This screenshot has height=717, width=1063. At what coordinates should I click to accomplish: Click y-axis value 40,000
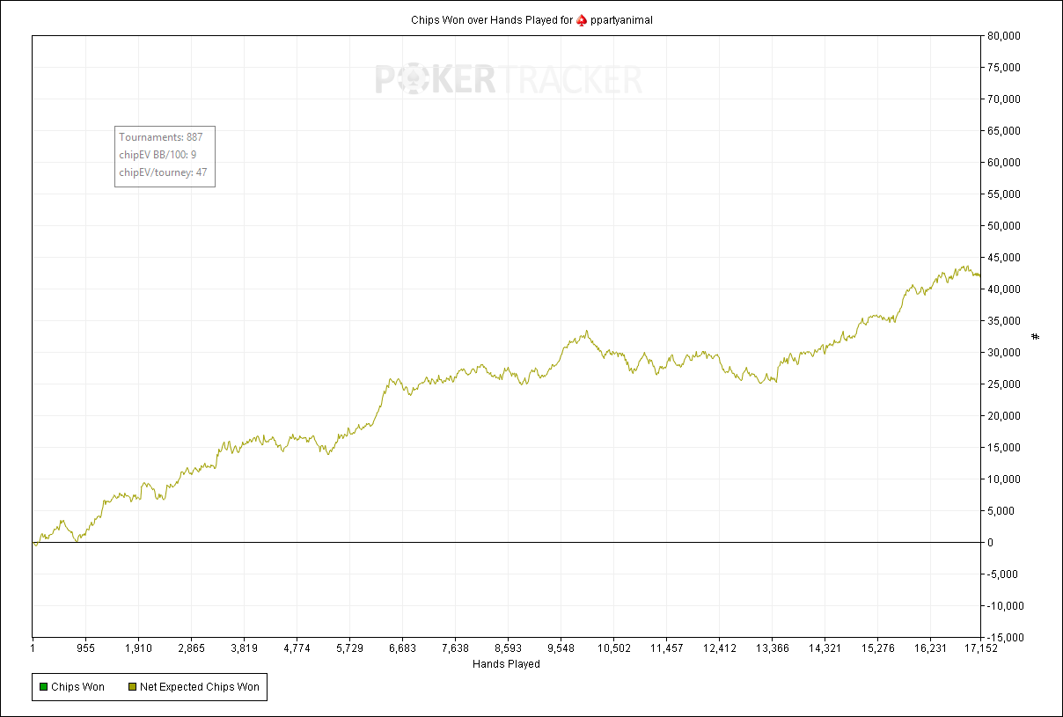click(x=1003, y=289)
